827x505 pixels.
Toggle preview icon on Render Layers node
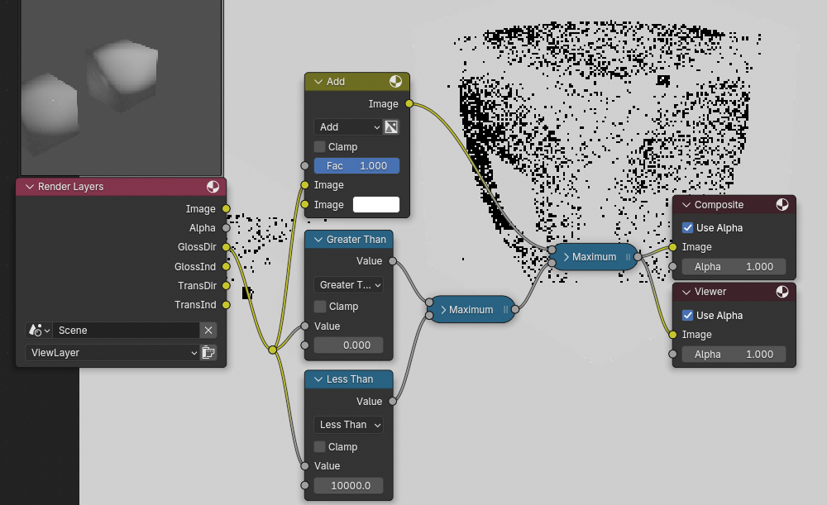(213, 187)
